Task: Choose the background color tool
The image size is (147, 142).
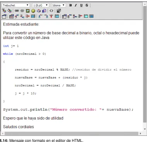Action: pos(9,11)
